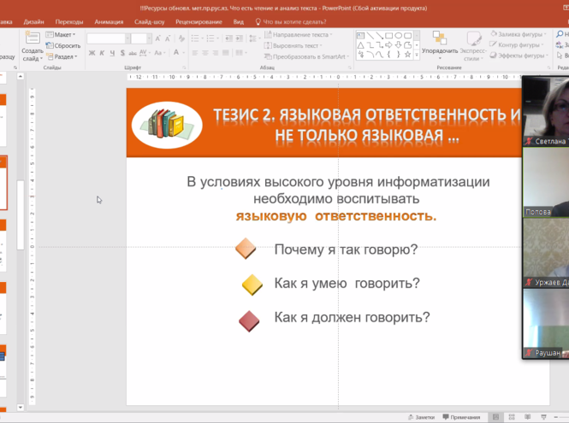
Task: Toggle Заметки notes pane
Action: tap(420, 416)
